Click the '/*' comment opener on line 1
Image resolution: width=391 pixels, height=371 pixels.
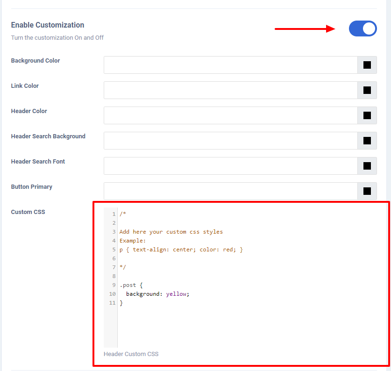(123, 214)
